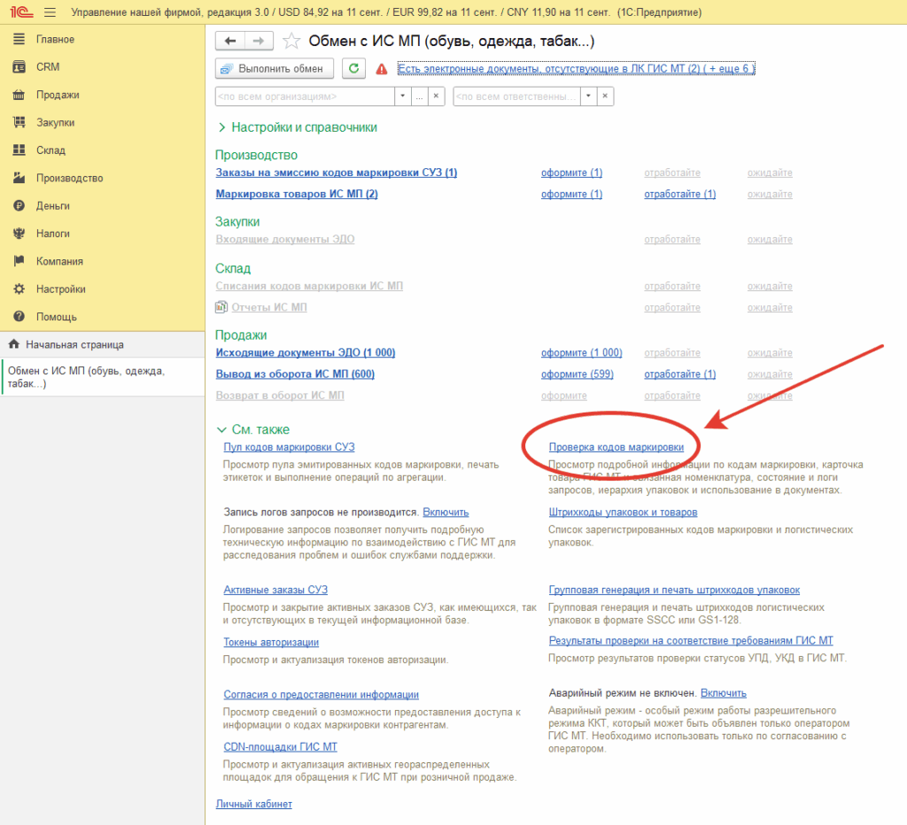Viewport: 907px width, 825px height.
Task: Click the green refresh icon button
Action: pyautogui.click(x=354, y=68)
